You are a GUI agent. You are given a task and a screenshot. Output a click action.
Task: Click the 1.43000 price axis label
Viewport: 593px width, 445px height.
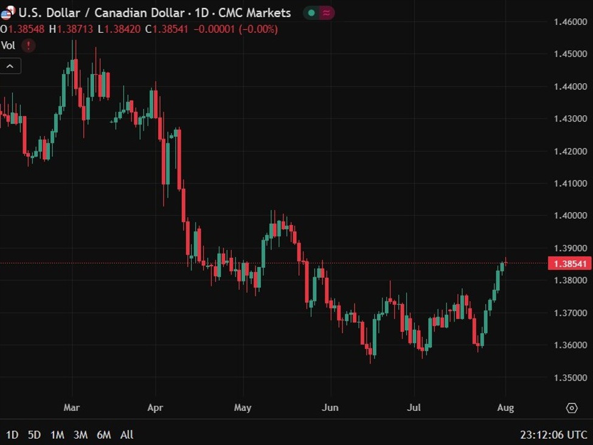570,119
